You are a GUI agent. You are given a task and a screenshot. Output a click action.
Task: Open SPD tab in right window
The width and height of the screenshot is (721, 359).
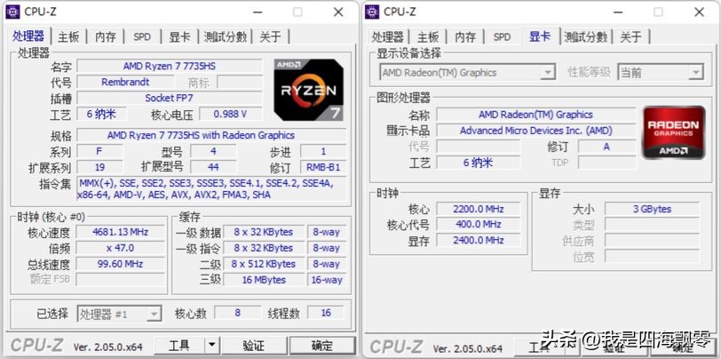(x=502, y=36)
